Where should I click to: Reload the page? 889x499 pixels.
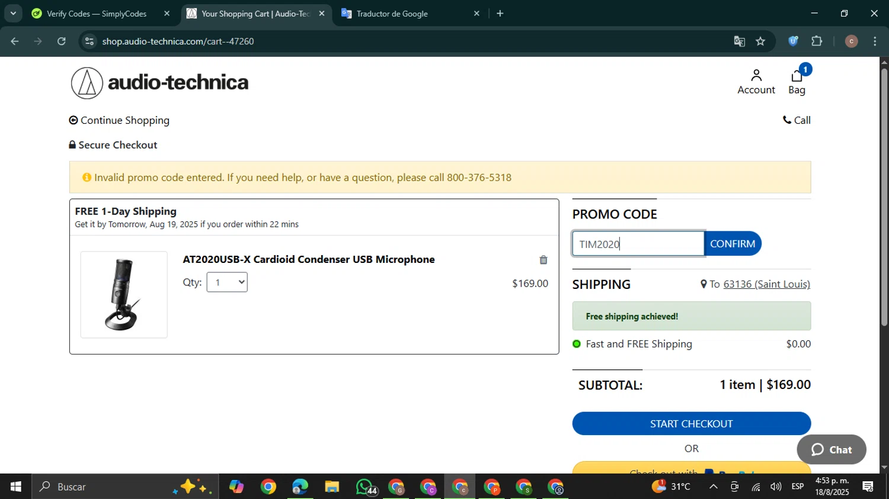point(62,41)
